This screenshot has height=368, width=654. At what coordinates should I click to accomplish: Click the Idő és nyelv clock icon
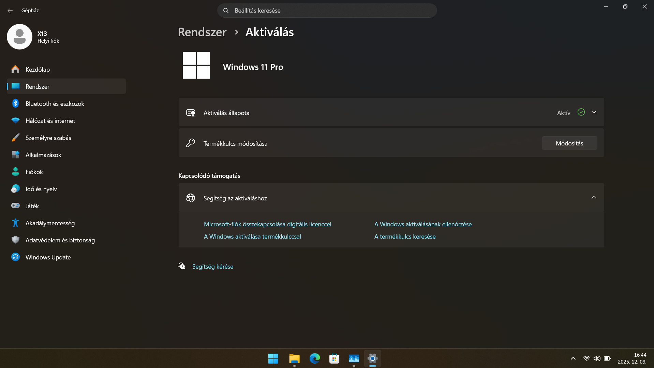click(15, 189)
